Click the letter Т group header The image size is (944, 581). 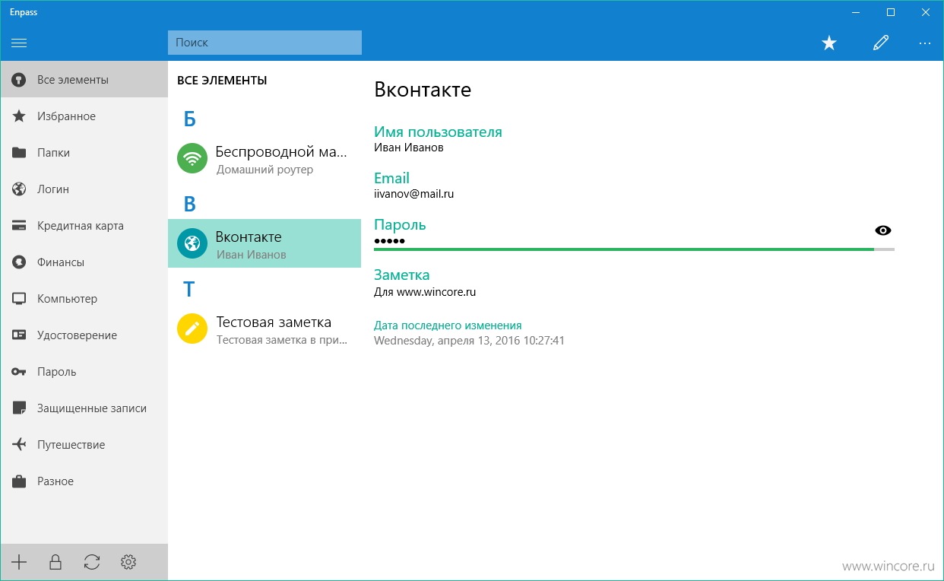click(189, 289)
